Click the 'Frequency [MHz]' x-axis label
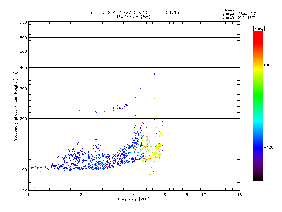Image resolution: width=282 pixels, height=212 pixels. click(134, 199)
